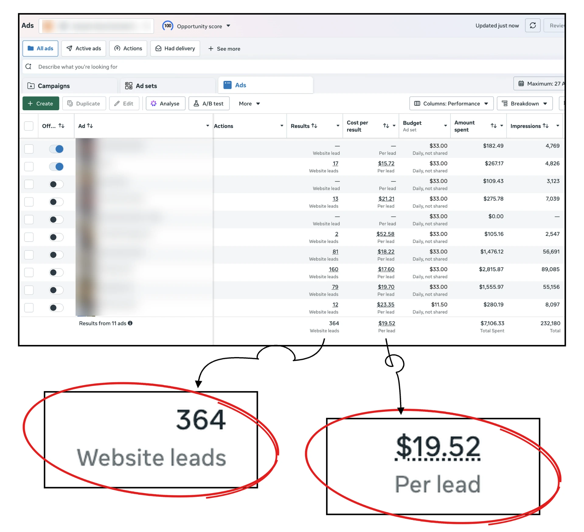Click the $2,815.87 amount spent cell
This screenshot has width=584, height=532.
491,269
